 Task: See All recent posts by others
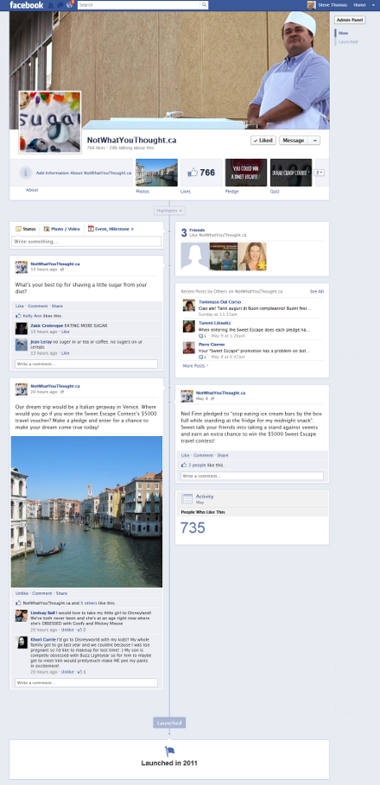(x=316, y=291)
